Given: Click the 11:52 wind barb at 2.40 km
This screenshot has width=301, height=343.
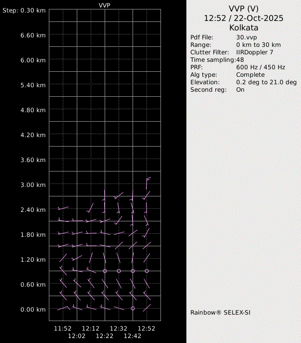Looking at the screenshot, I should [x=63, y=208].
